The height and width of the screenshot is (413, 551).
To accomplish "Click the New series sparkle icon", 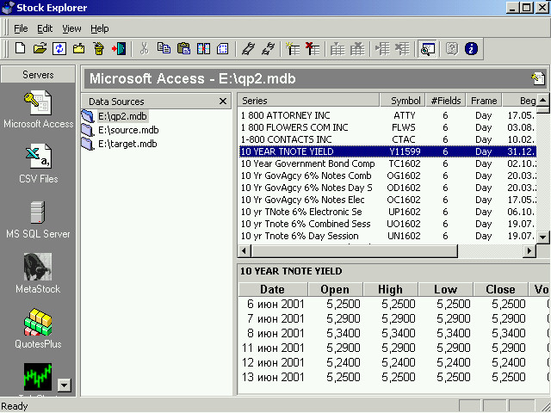I will click(x=293, y=48).
